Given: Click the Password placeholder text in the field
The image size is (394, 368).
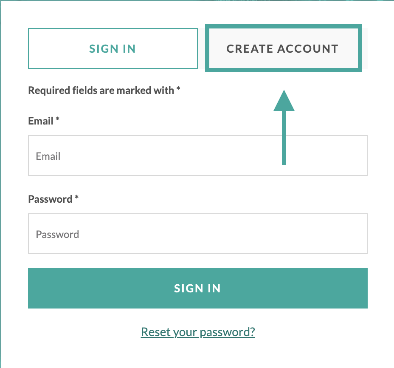Looking at the screenshot, I should click(57, 235).
